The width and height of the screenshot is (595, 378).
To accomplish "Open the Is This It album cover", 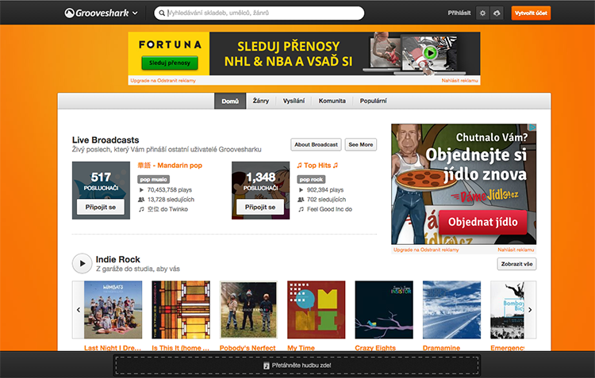I will pos(181,310).
